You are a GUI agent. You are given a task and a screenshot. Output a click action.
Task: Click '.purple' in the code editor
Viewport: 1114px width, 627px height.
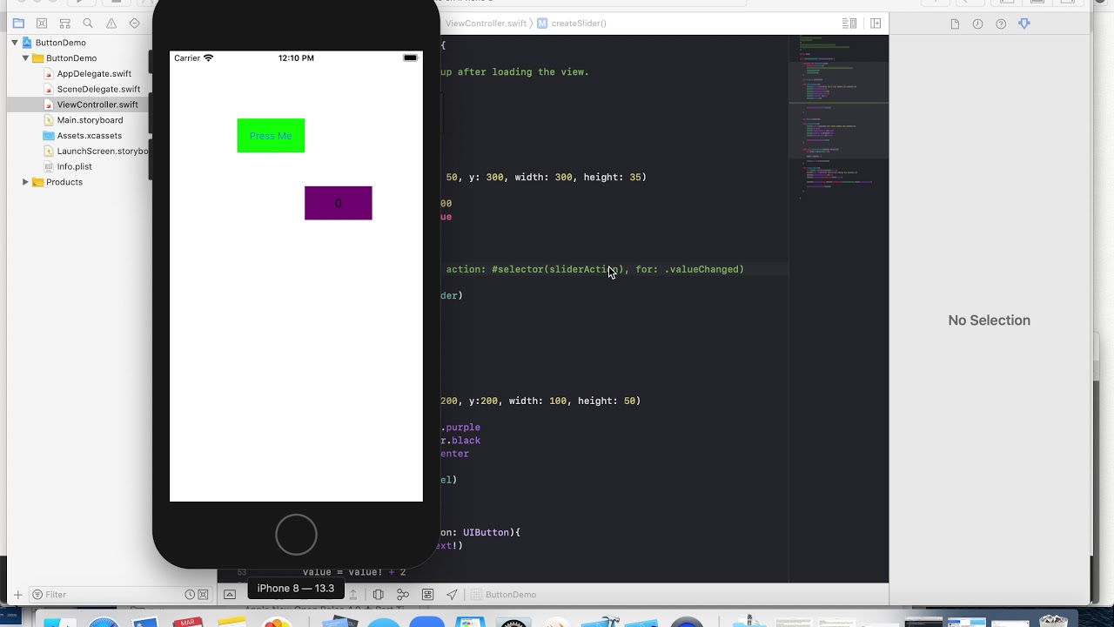460,428
